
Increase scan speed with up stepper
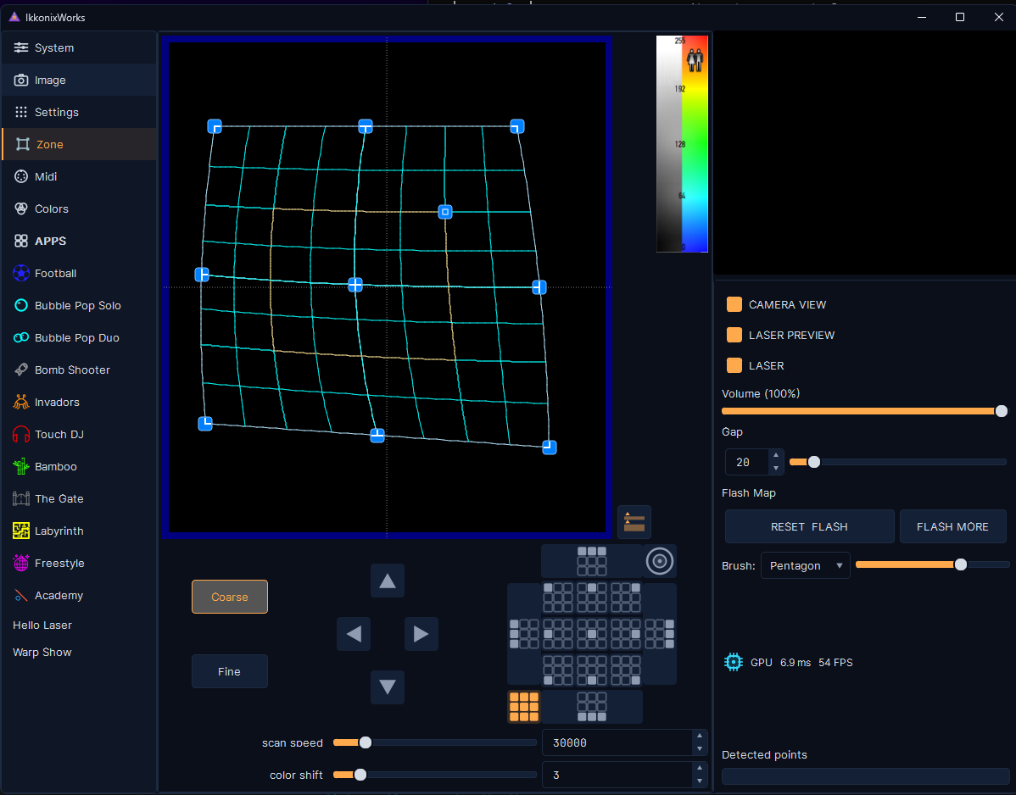tap(699, 736)
